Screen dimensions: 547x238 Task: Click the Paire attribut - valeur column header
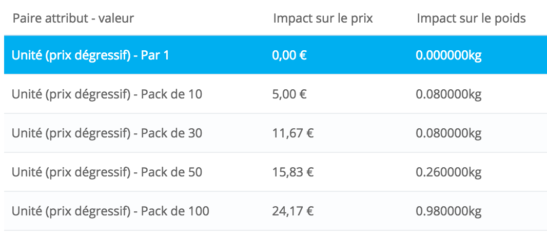(73, 18)
